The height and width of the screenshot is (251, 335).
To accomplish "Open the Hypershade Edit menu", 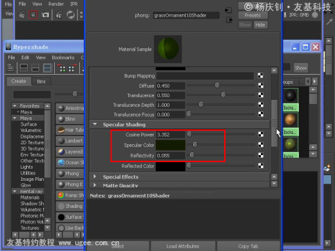I will coord(25,57).
